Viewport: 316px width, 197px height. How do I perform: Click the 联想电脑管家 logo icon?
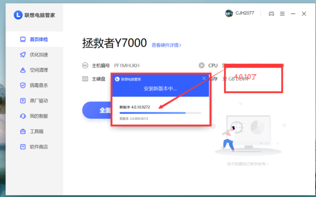click(18, 15)
